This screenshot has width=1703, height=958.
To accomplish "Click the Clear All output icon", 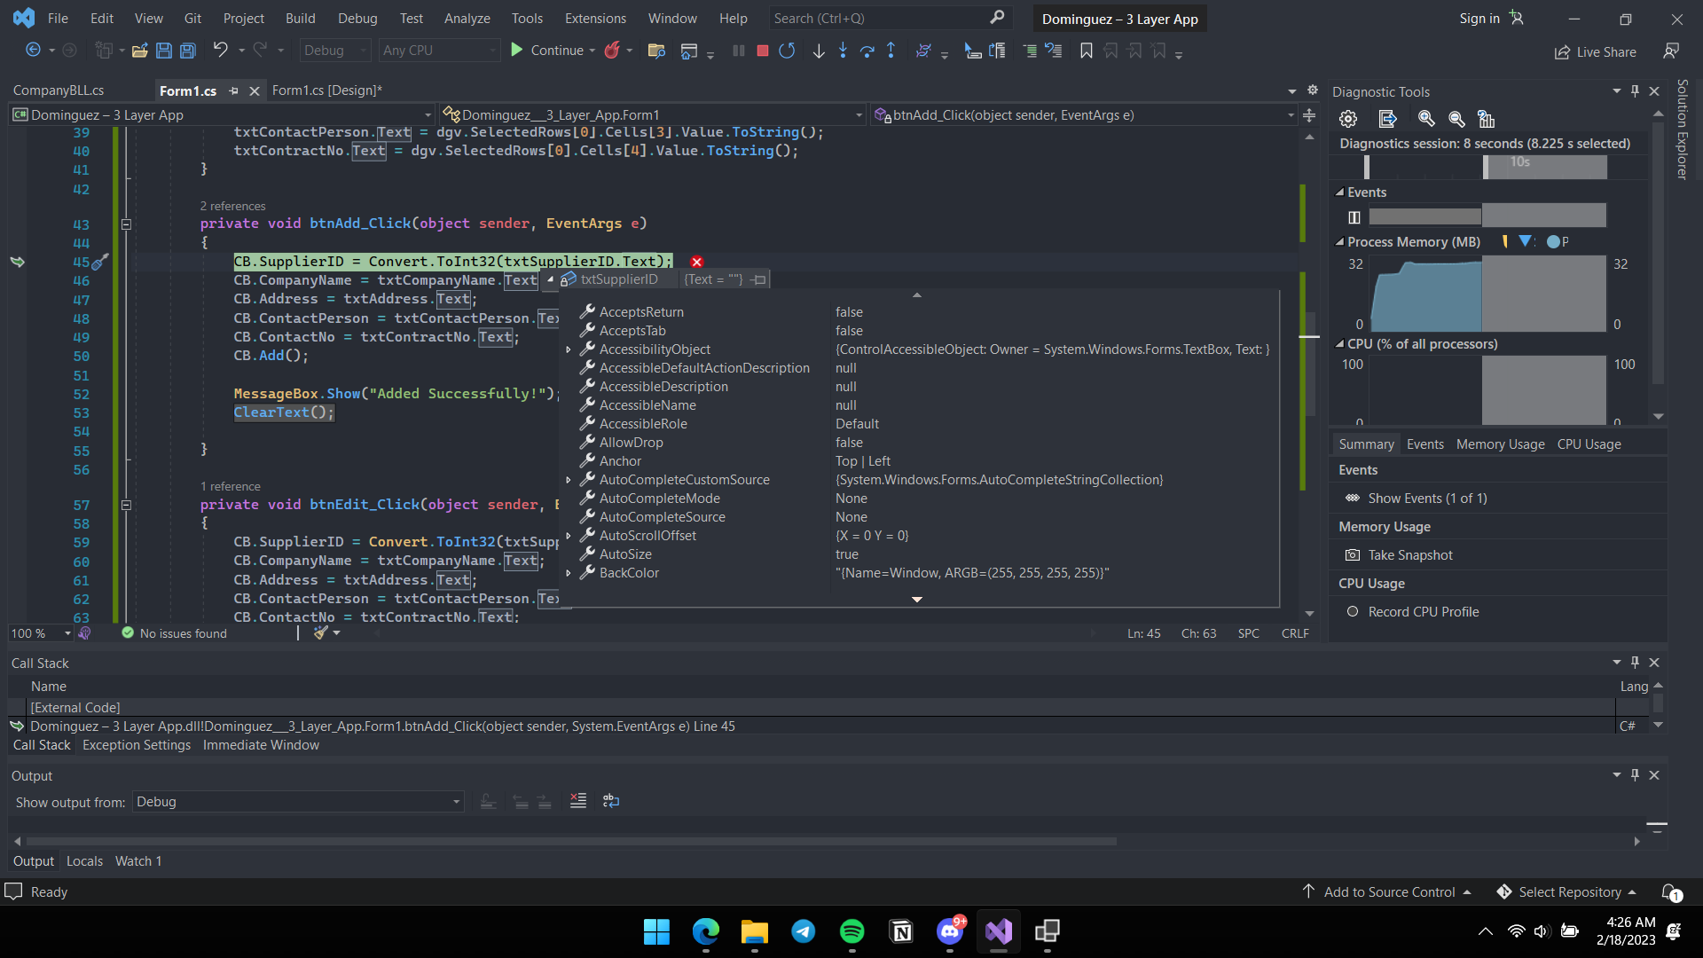I will click(x=578, y=801).
